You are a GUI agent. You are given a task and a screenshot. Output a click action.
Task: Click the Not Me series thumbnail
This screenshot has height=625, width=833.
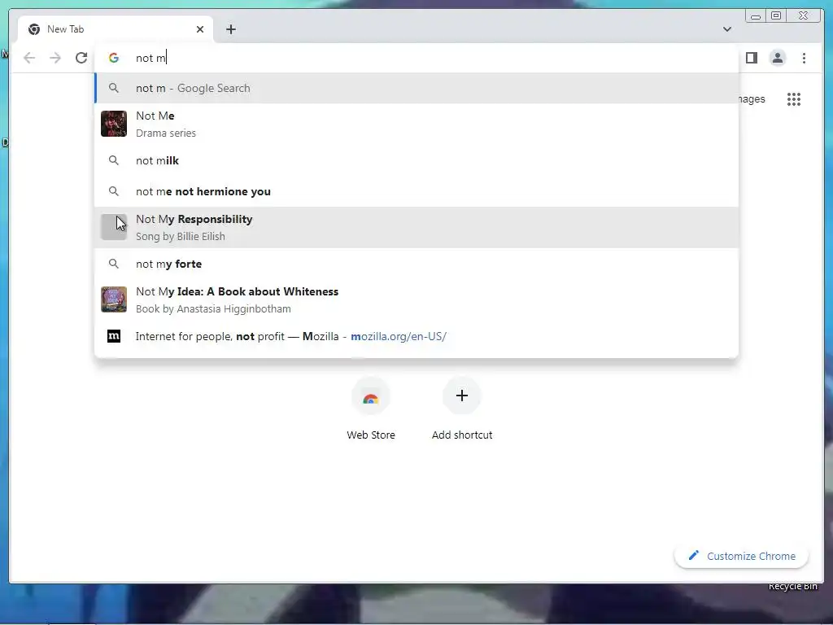(114, 124)
